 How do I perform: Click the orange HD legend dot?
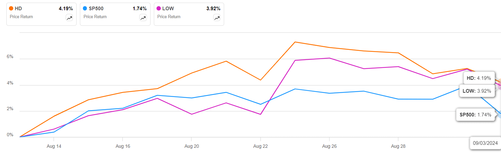(12, 9)
